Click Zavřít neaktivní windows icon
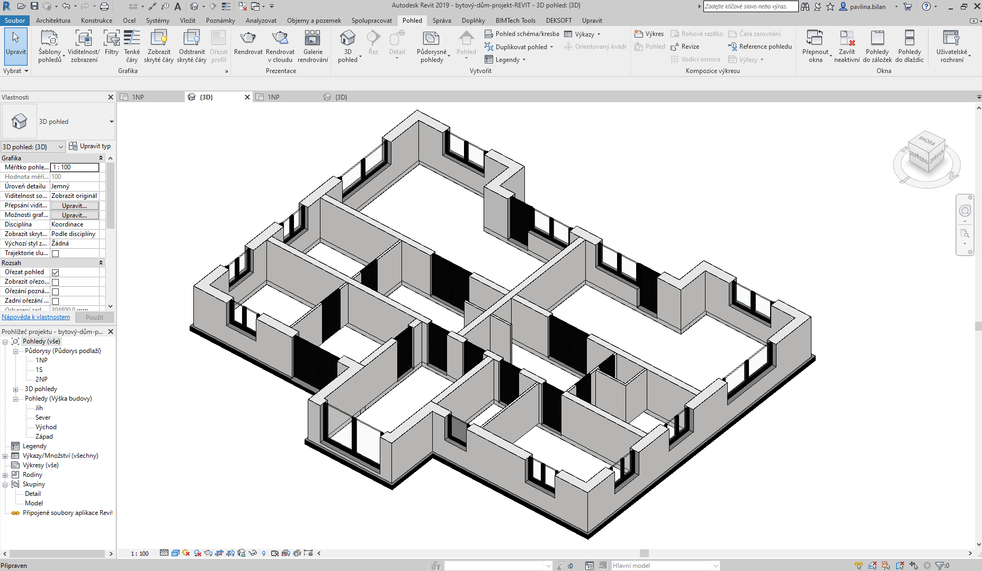This screenshot has height=571, width=982. point(847,38)
